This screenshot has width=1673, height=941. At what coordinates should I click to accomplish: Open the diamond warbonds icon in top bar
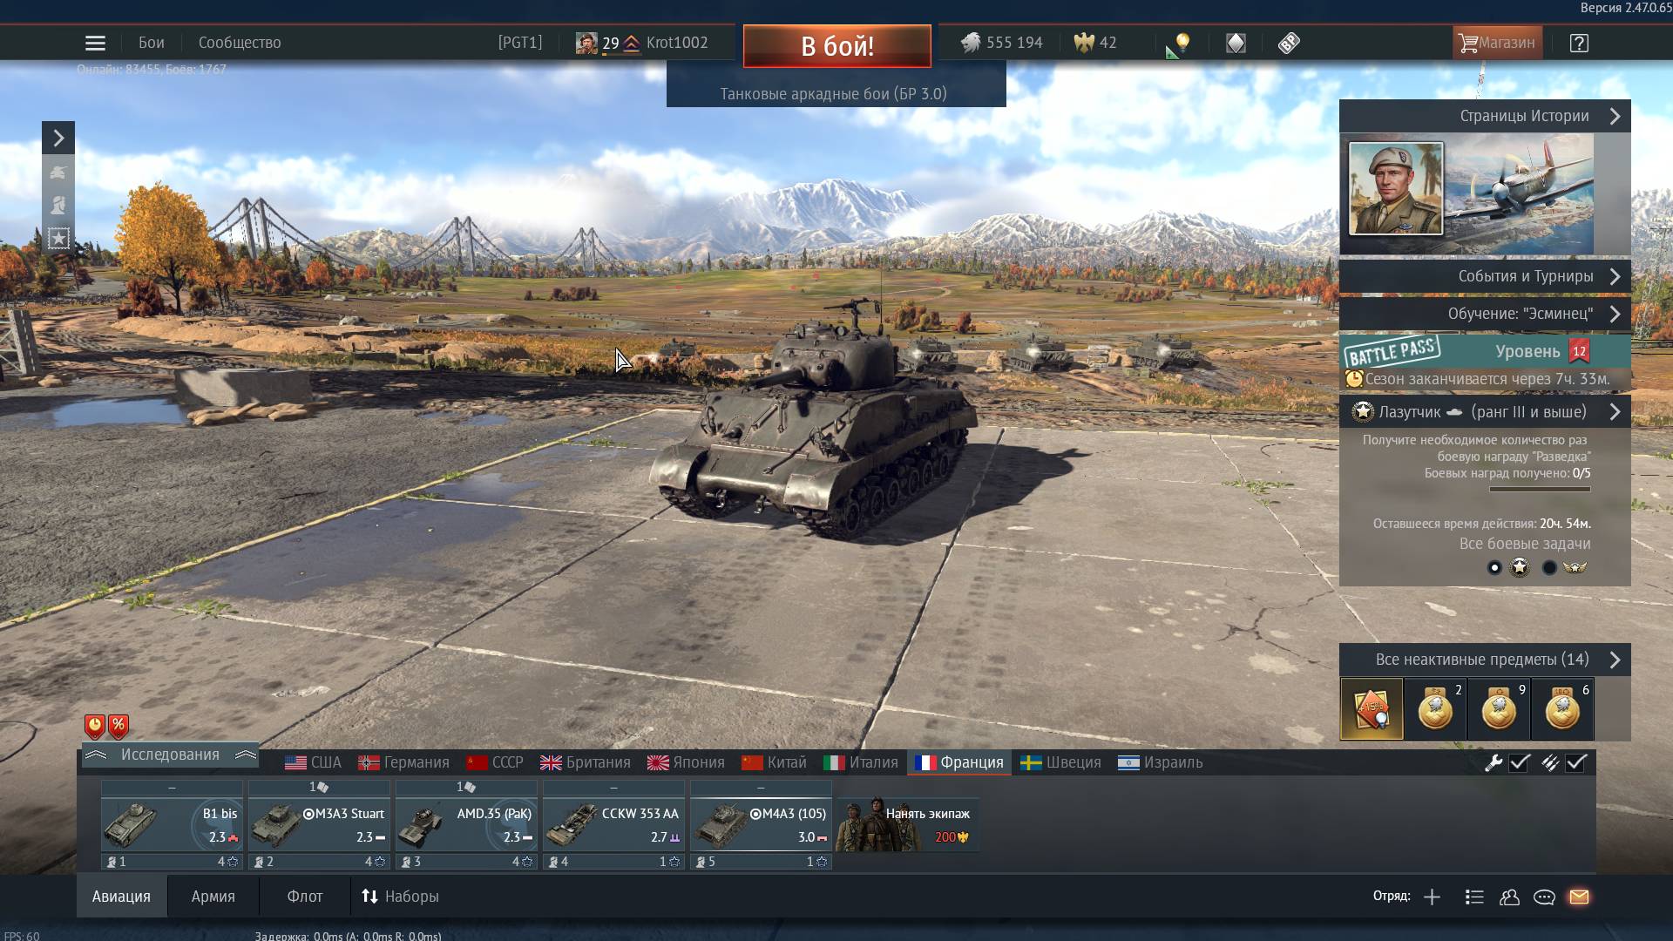point(1236,43)
